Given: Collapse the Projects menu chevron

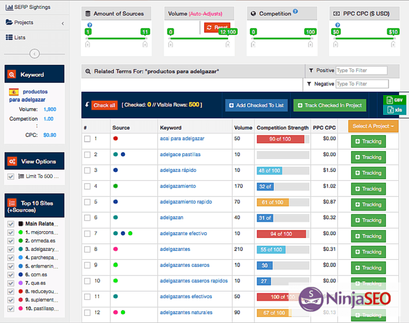Looking at the screenshot, I should point(63,24).
